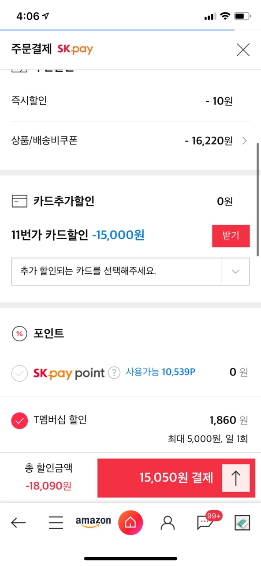Viewport: 261px width, 566px height.
Task: Uncheck the T멤버십 할인 checkbox
Action: click(x=19, y=421)
